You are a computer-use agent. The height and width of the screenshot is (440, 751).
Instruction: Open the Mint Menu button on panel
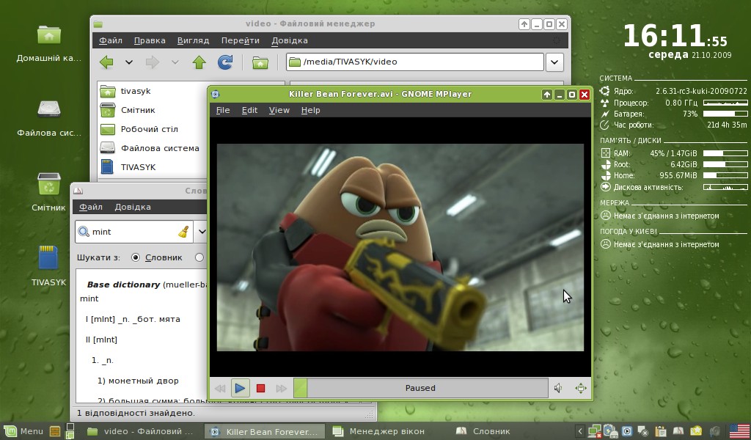point(23,431)
